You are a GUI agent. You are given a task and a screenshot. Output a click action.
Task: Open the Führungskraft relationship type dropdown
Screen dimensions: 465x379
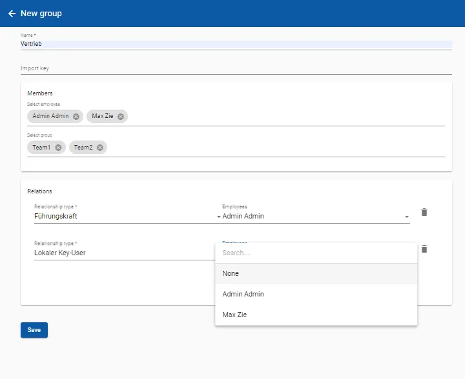click(x=126, y=217)
